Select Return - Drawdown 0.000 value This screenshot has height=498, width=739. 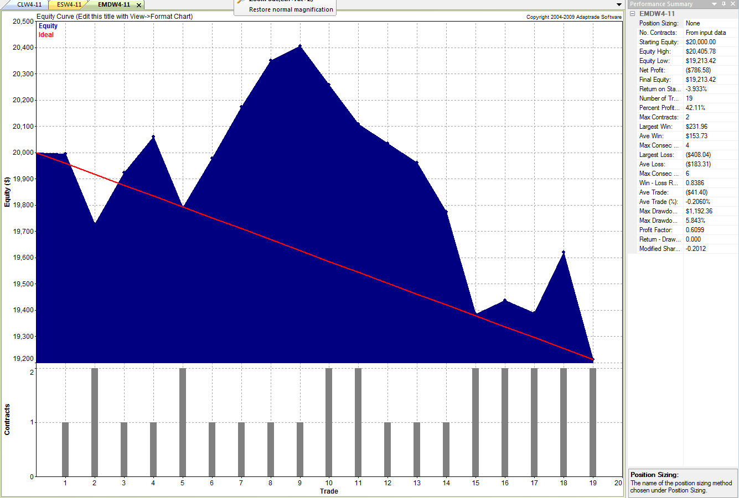pos(693,239)
